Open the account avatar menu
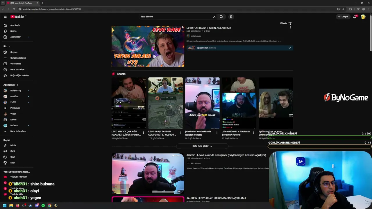Image resolution: width=372 pixels, height=209 pixels. point(363,17)
